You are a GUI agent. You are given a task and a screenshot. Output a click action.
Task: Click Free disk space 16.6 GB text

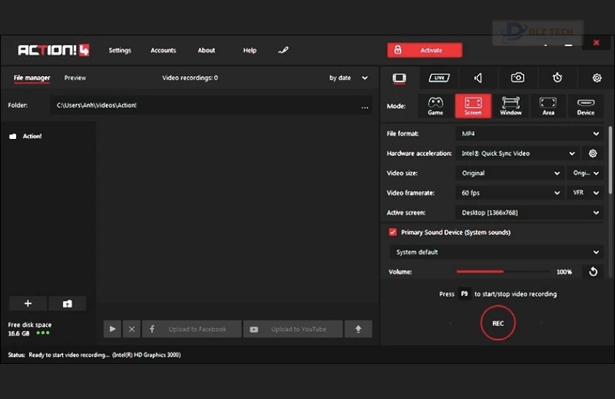(x=29, y=329)
